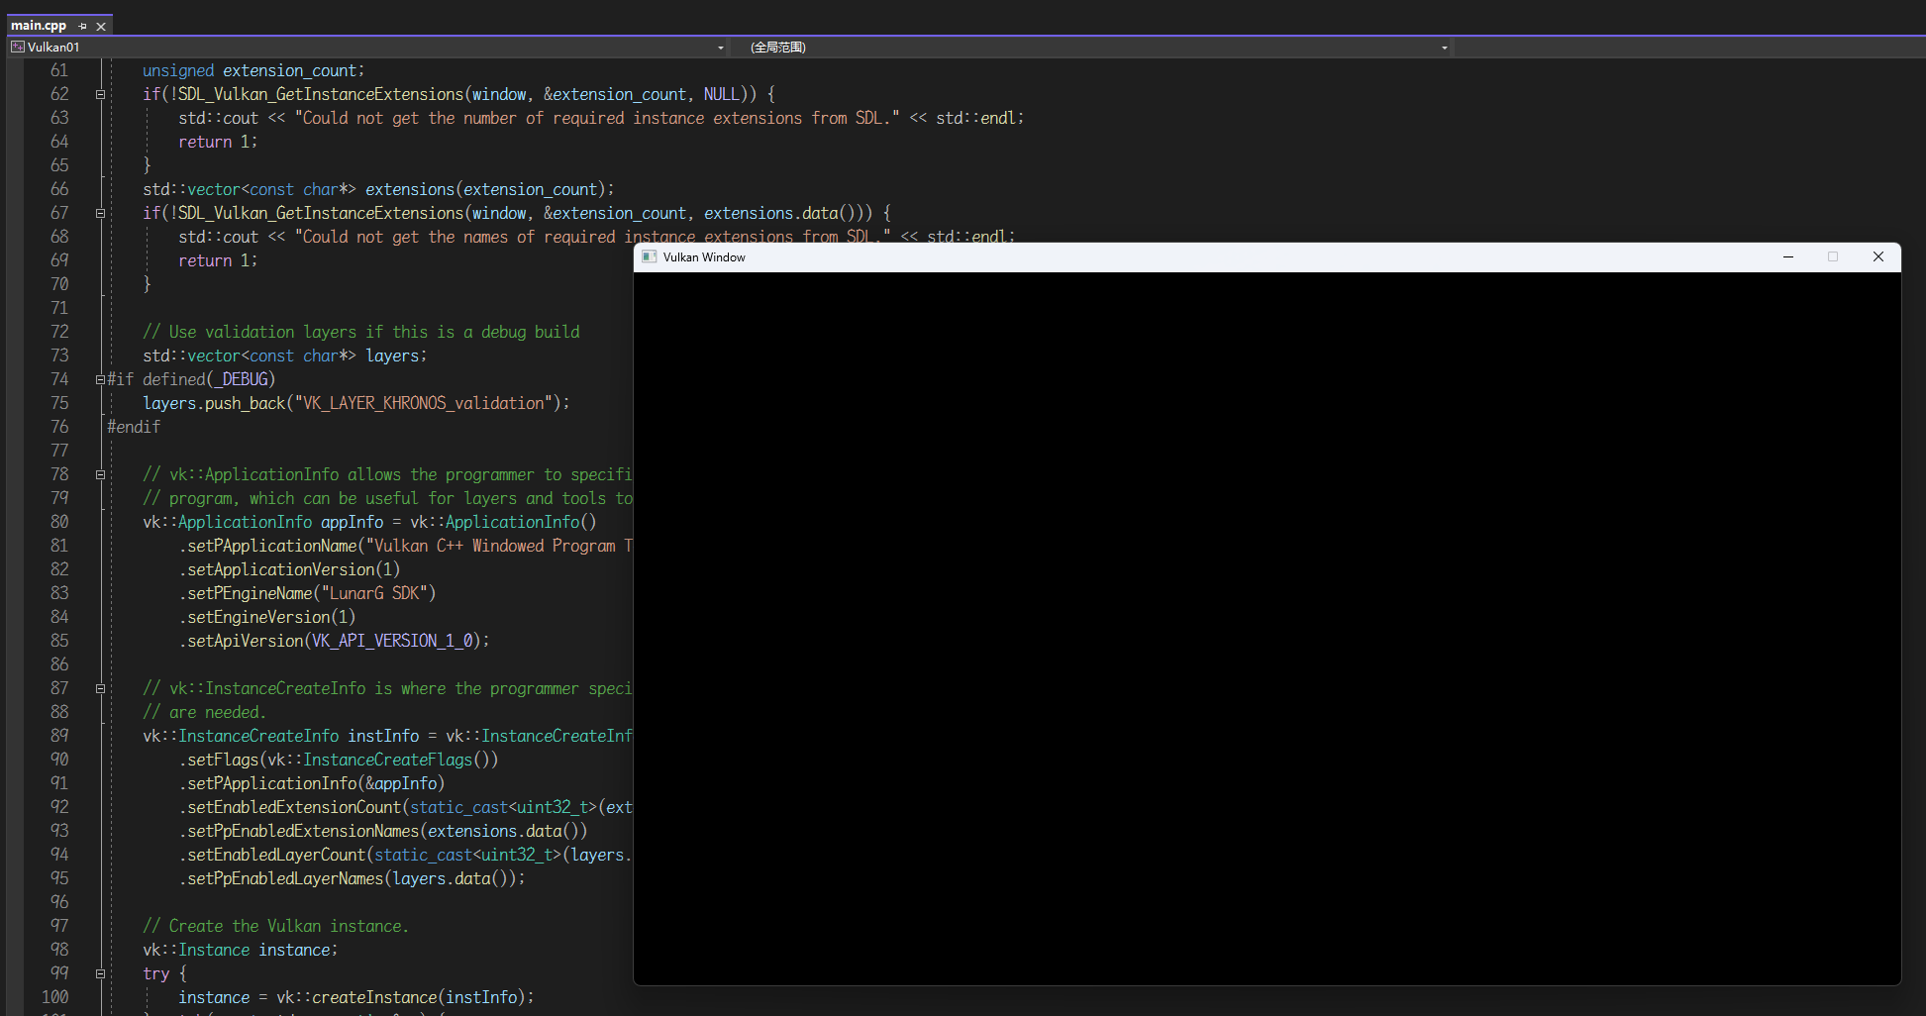
Task: Click 'return 1;' on line 64
Action: click(218, 143)
